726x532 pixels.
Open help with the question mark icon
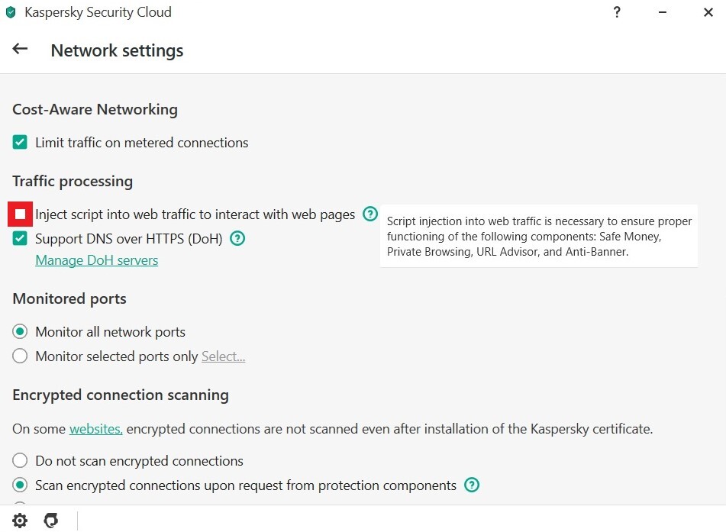(617, 12)
